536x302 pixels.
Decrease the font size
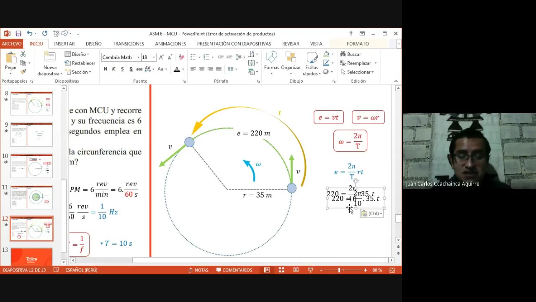pos(170,57)
